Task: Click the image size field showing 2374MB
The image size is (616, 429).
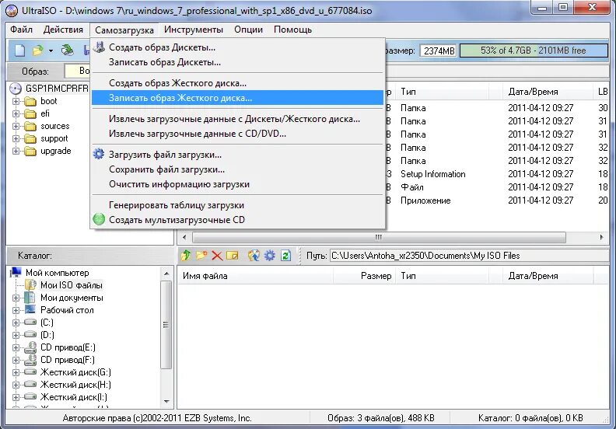Action: (x=439, y=51)
